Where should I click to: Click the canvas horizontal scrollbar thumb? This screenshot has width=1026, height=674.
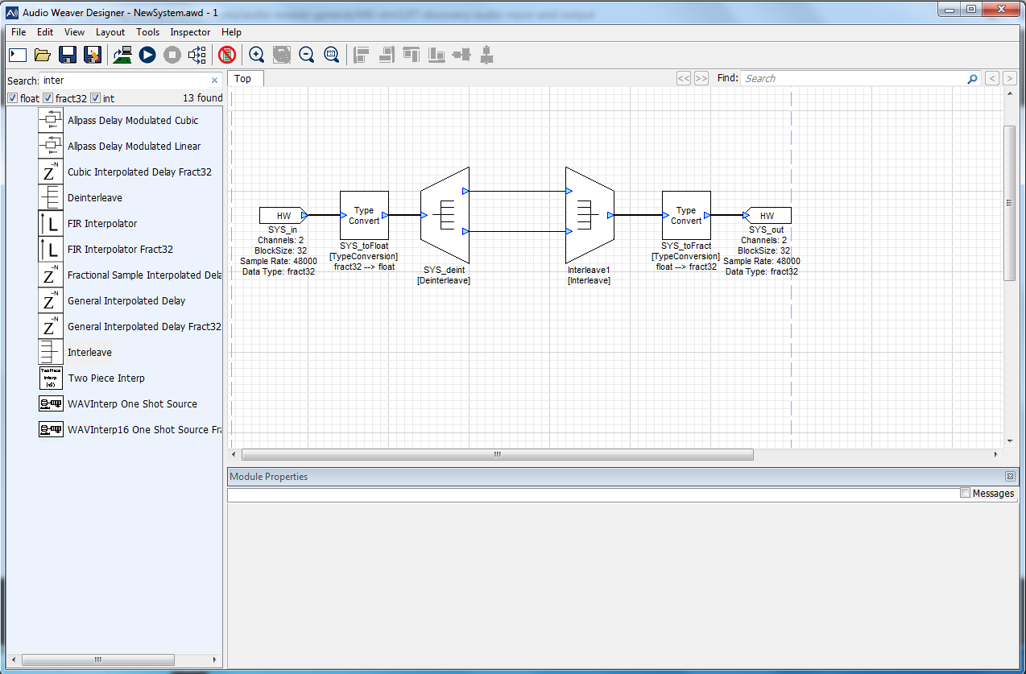(x=498, y=454)
